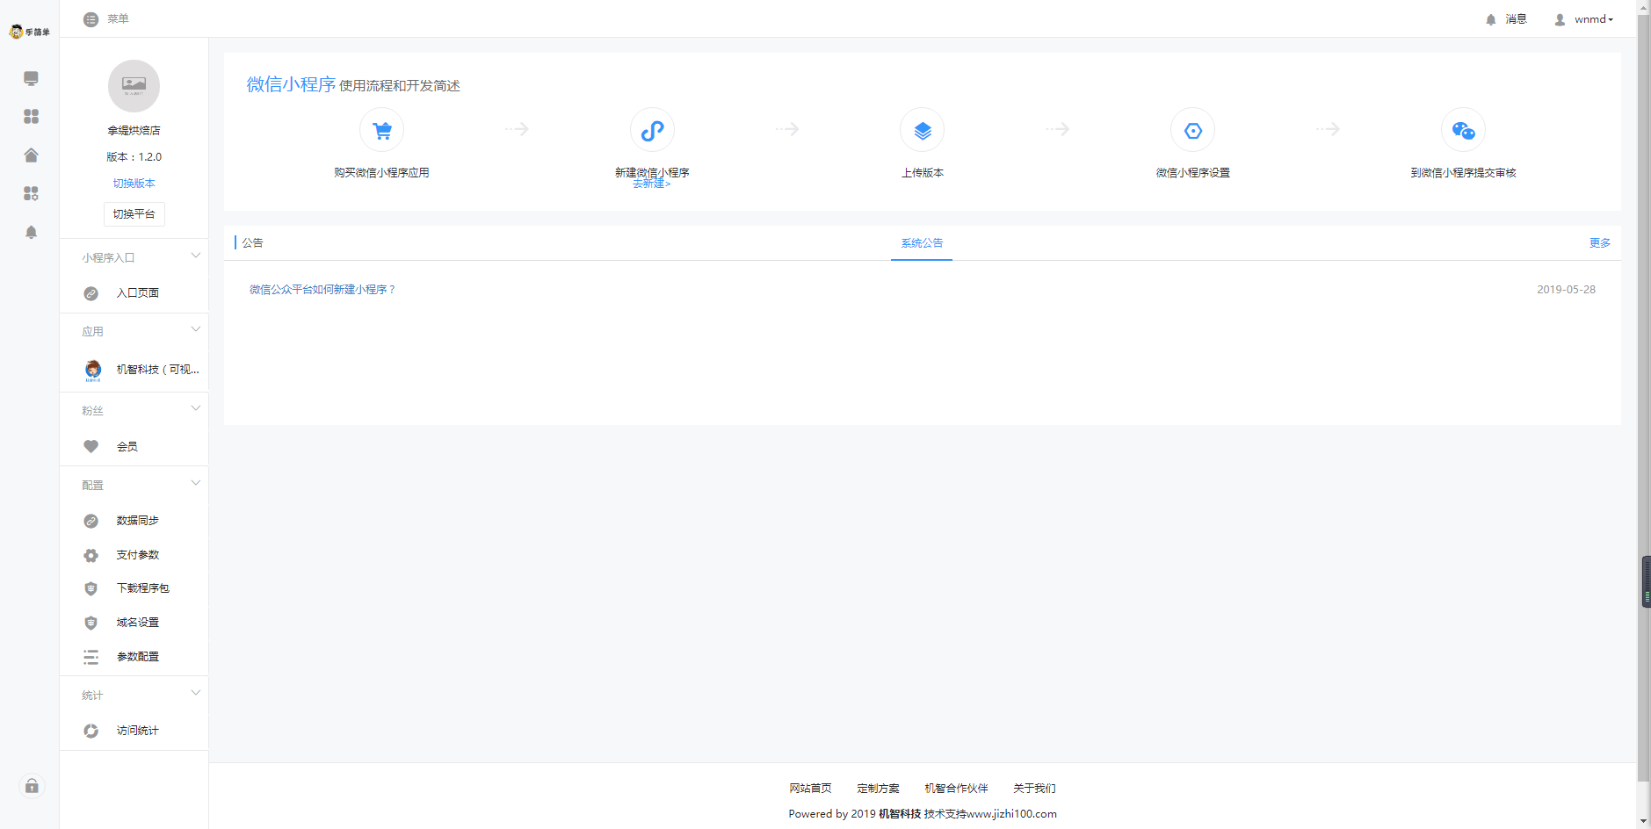Click the shield icon beside 域名设置
The height and width of the screenshot is (829, 1651).
point(91,623)
